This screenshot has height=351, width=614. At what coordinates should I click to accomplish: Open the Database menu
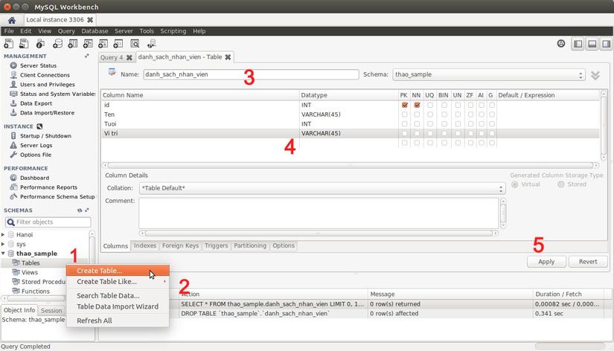[95, 31]
